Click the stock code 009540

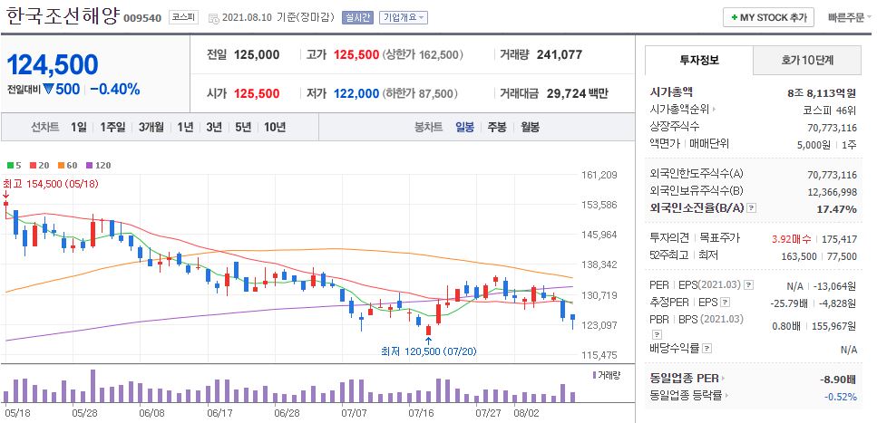click(142, 18)
